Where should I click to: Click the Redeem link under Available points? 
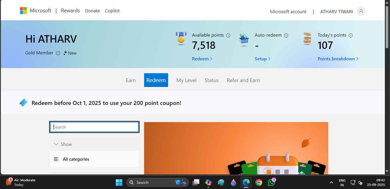[202, 59]
